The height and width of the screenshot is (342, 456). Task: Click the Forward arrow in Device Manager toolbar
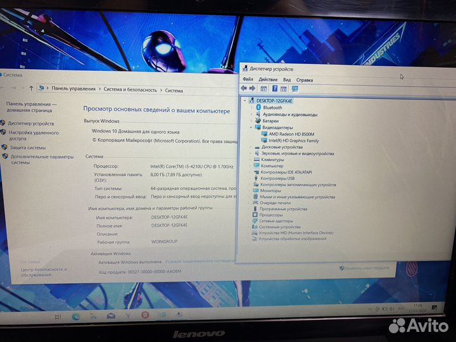[x=252, y=89]
